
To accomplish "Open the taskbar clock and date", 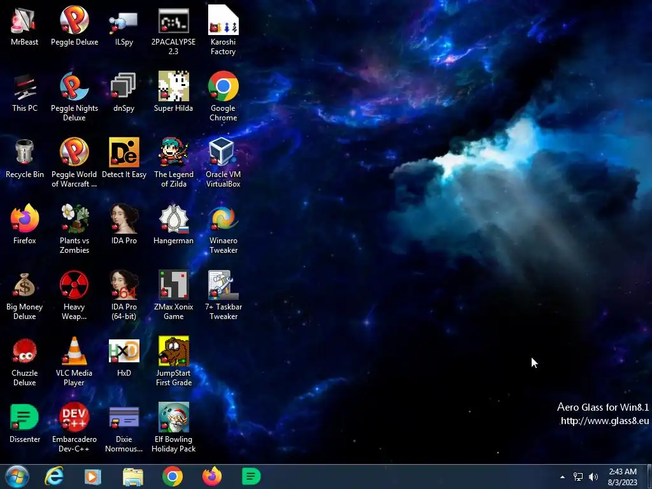I will tap(623, 477).
